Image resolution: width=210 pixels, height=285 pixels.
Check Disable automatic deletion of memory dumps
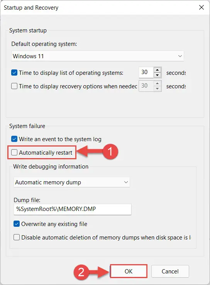(x=17, y=238)
